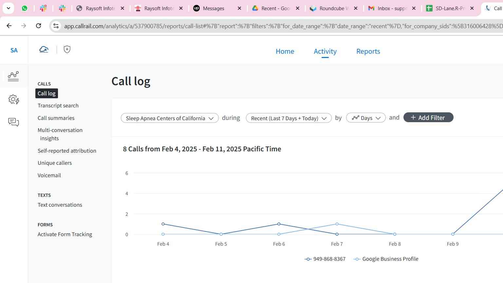Image resolution: width=503 pixels, height=283 pixels.
Task: Click the Add Filter button
Action: tap(428, 118)
